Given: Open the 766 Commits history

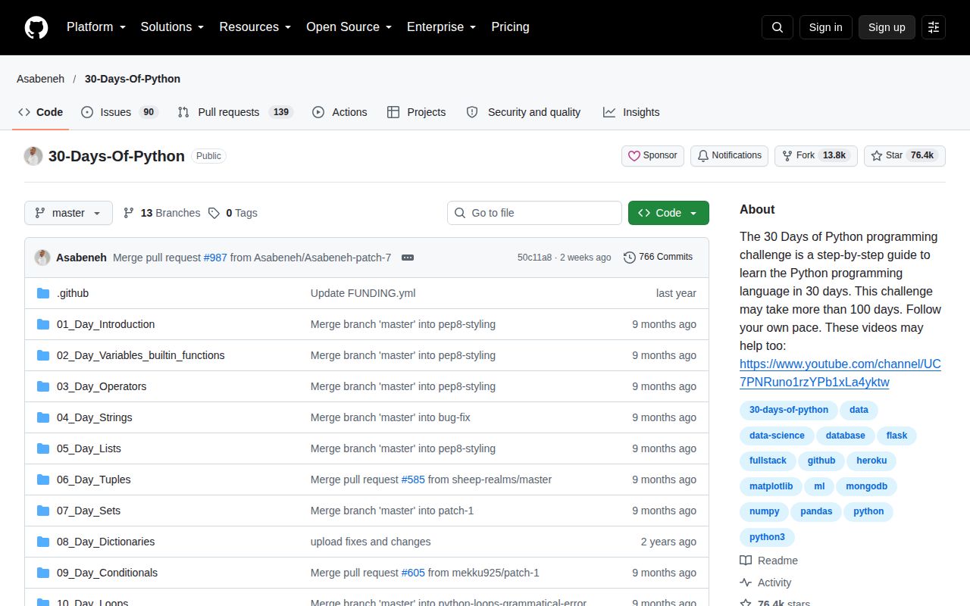Looking at the screenshot, I should (x=658, y=257).
